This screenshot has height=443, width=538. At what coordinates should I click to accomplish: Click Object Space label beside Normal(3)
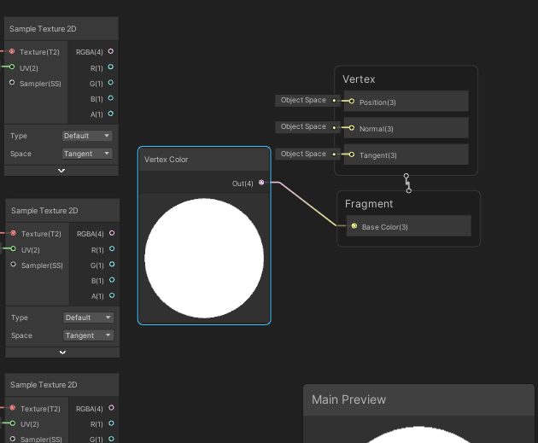tap(303, 126)
